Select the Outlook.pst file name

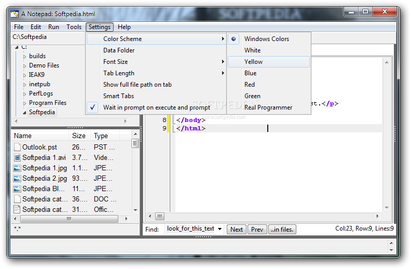pos(39,147)
